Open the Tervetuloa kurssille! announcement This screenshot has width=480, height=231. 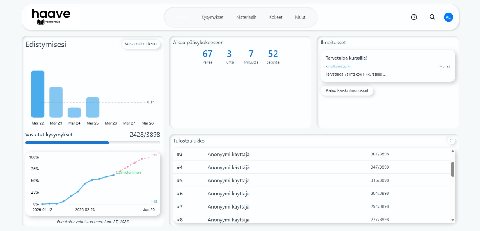pos(388,66)
